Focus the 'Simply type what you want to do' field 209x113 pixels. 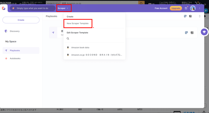coord(33,8)
